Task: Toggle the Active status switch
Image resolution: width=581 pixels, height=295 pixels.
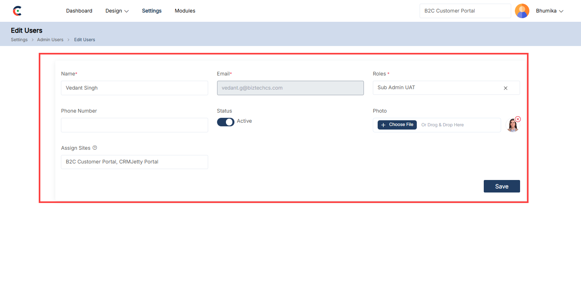Action: click(x=226, y=122)
